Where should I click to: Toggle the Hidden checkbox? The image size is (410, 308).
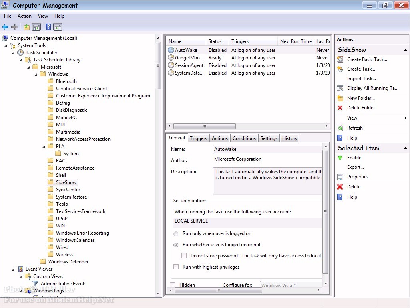[173, 285]
